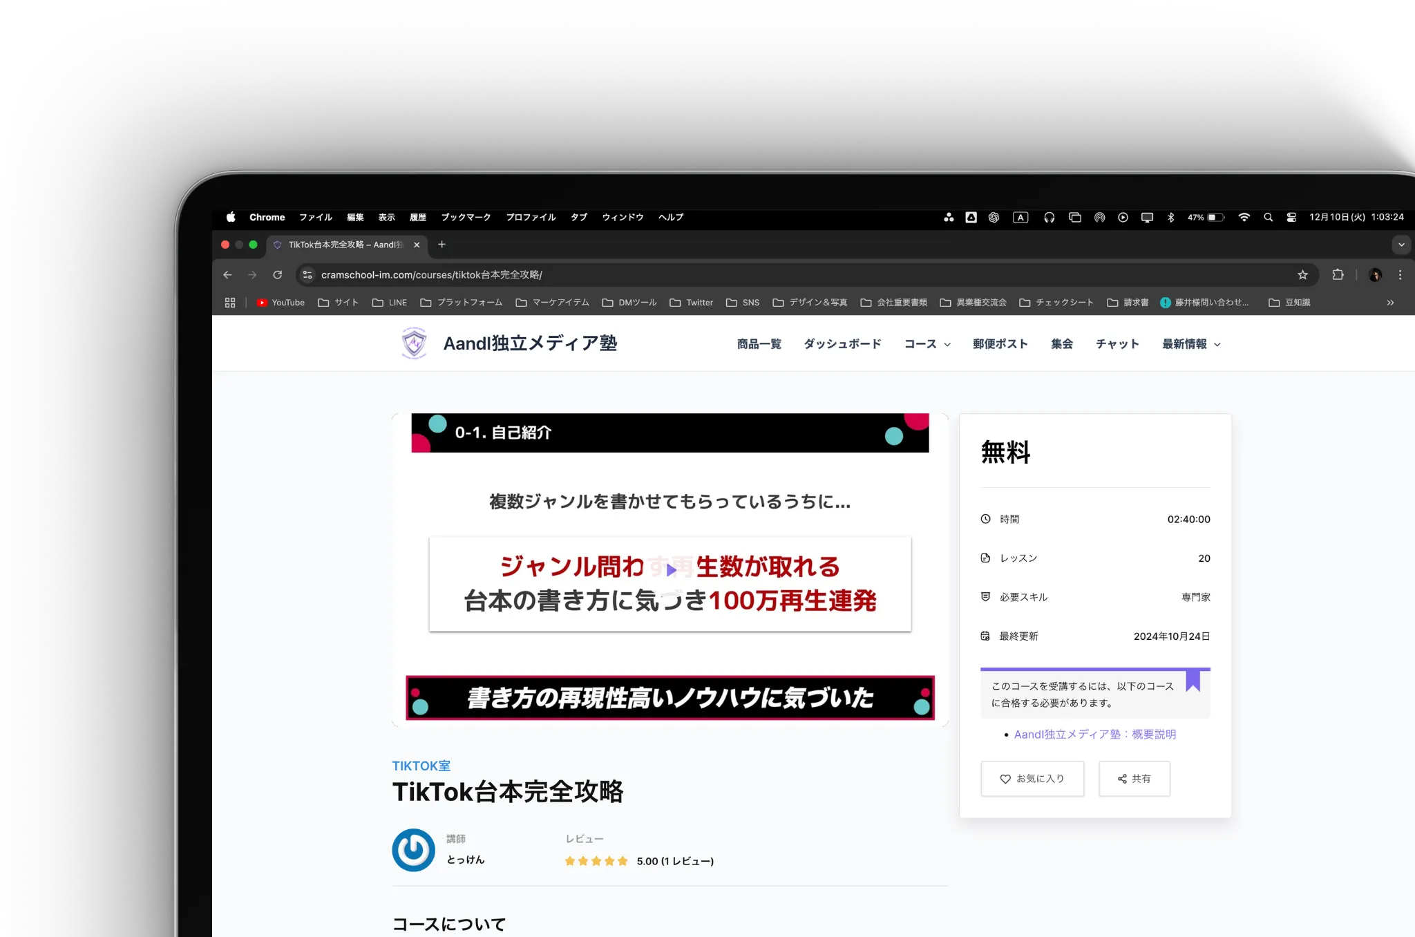This screenshot has height=937, width=1415.
Task: Open the DMツール bookmark folder
Action: point(629,303)
